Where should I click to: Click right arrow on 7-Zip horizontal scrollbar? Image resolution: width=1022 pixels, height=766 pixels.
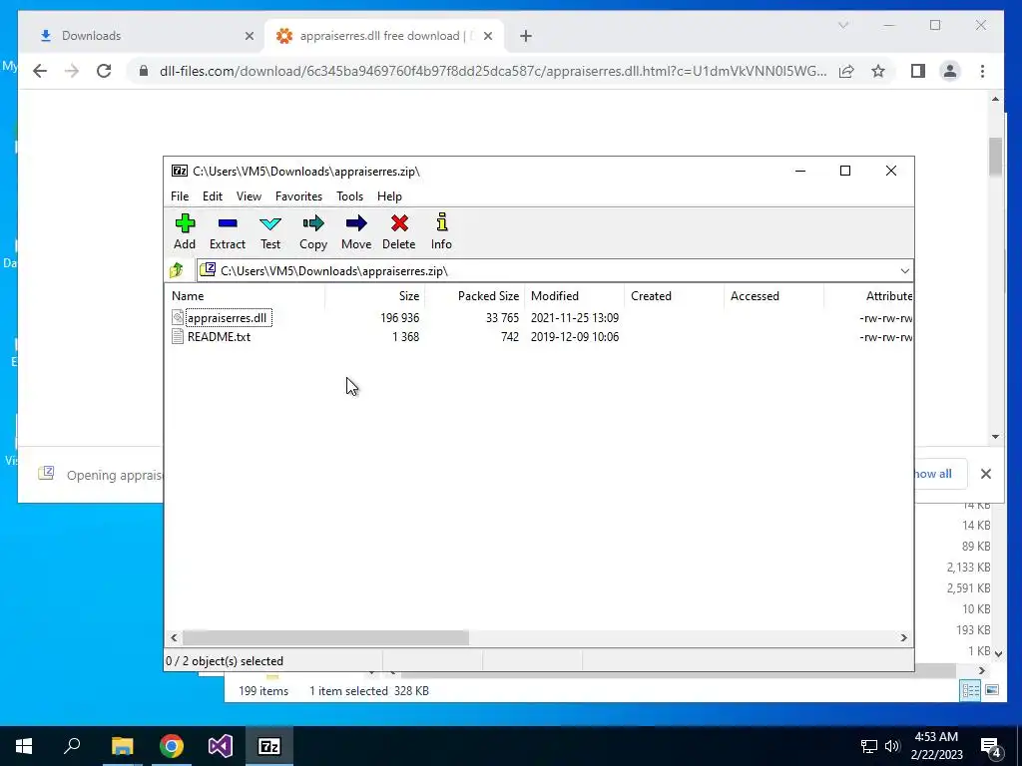(x=903, y=637)
